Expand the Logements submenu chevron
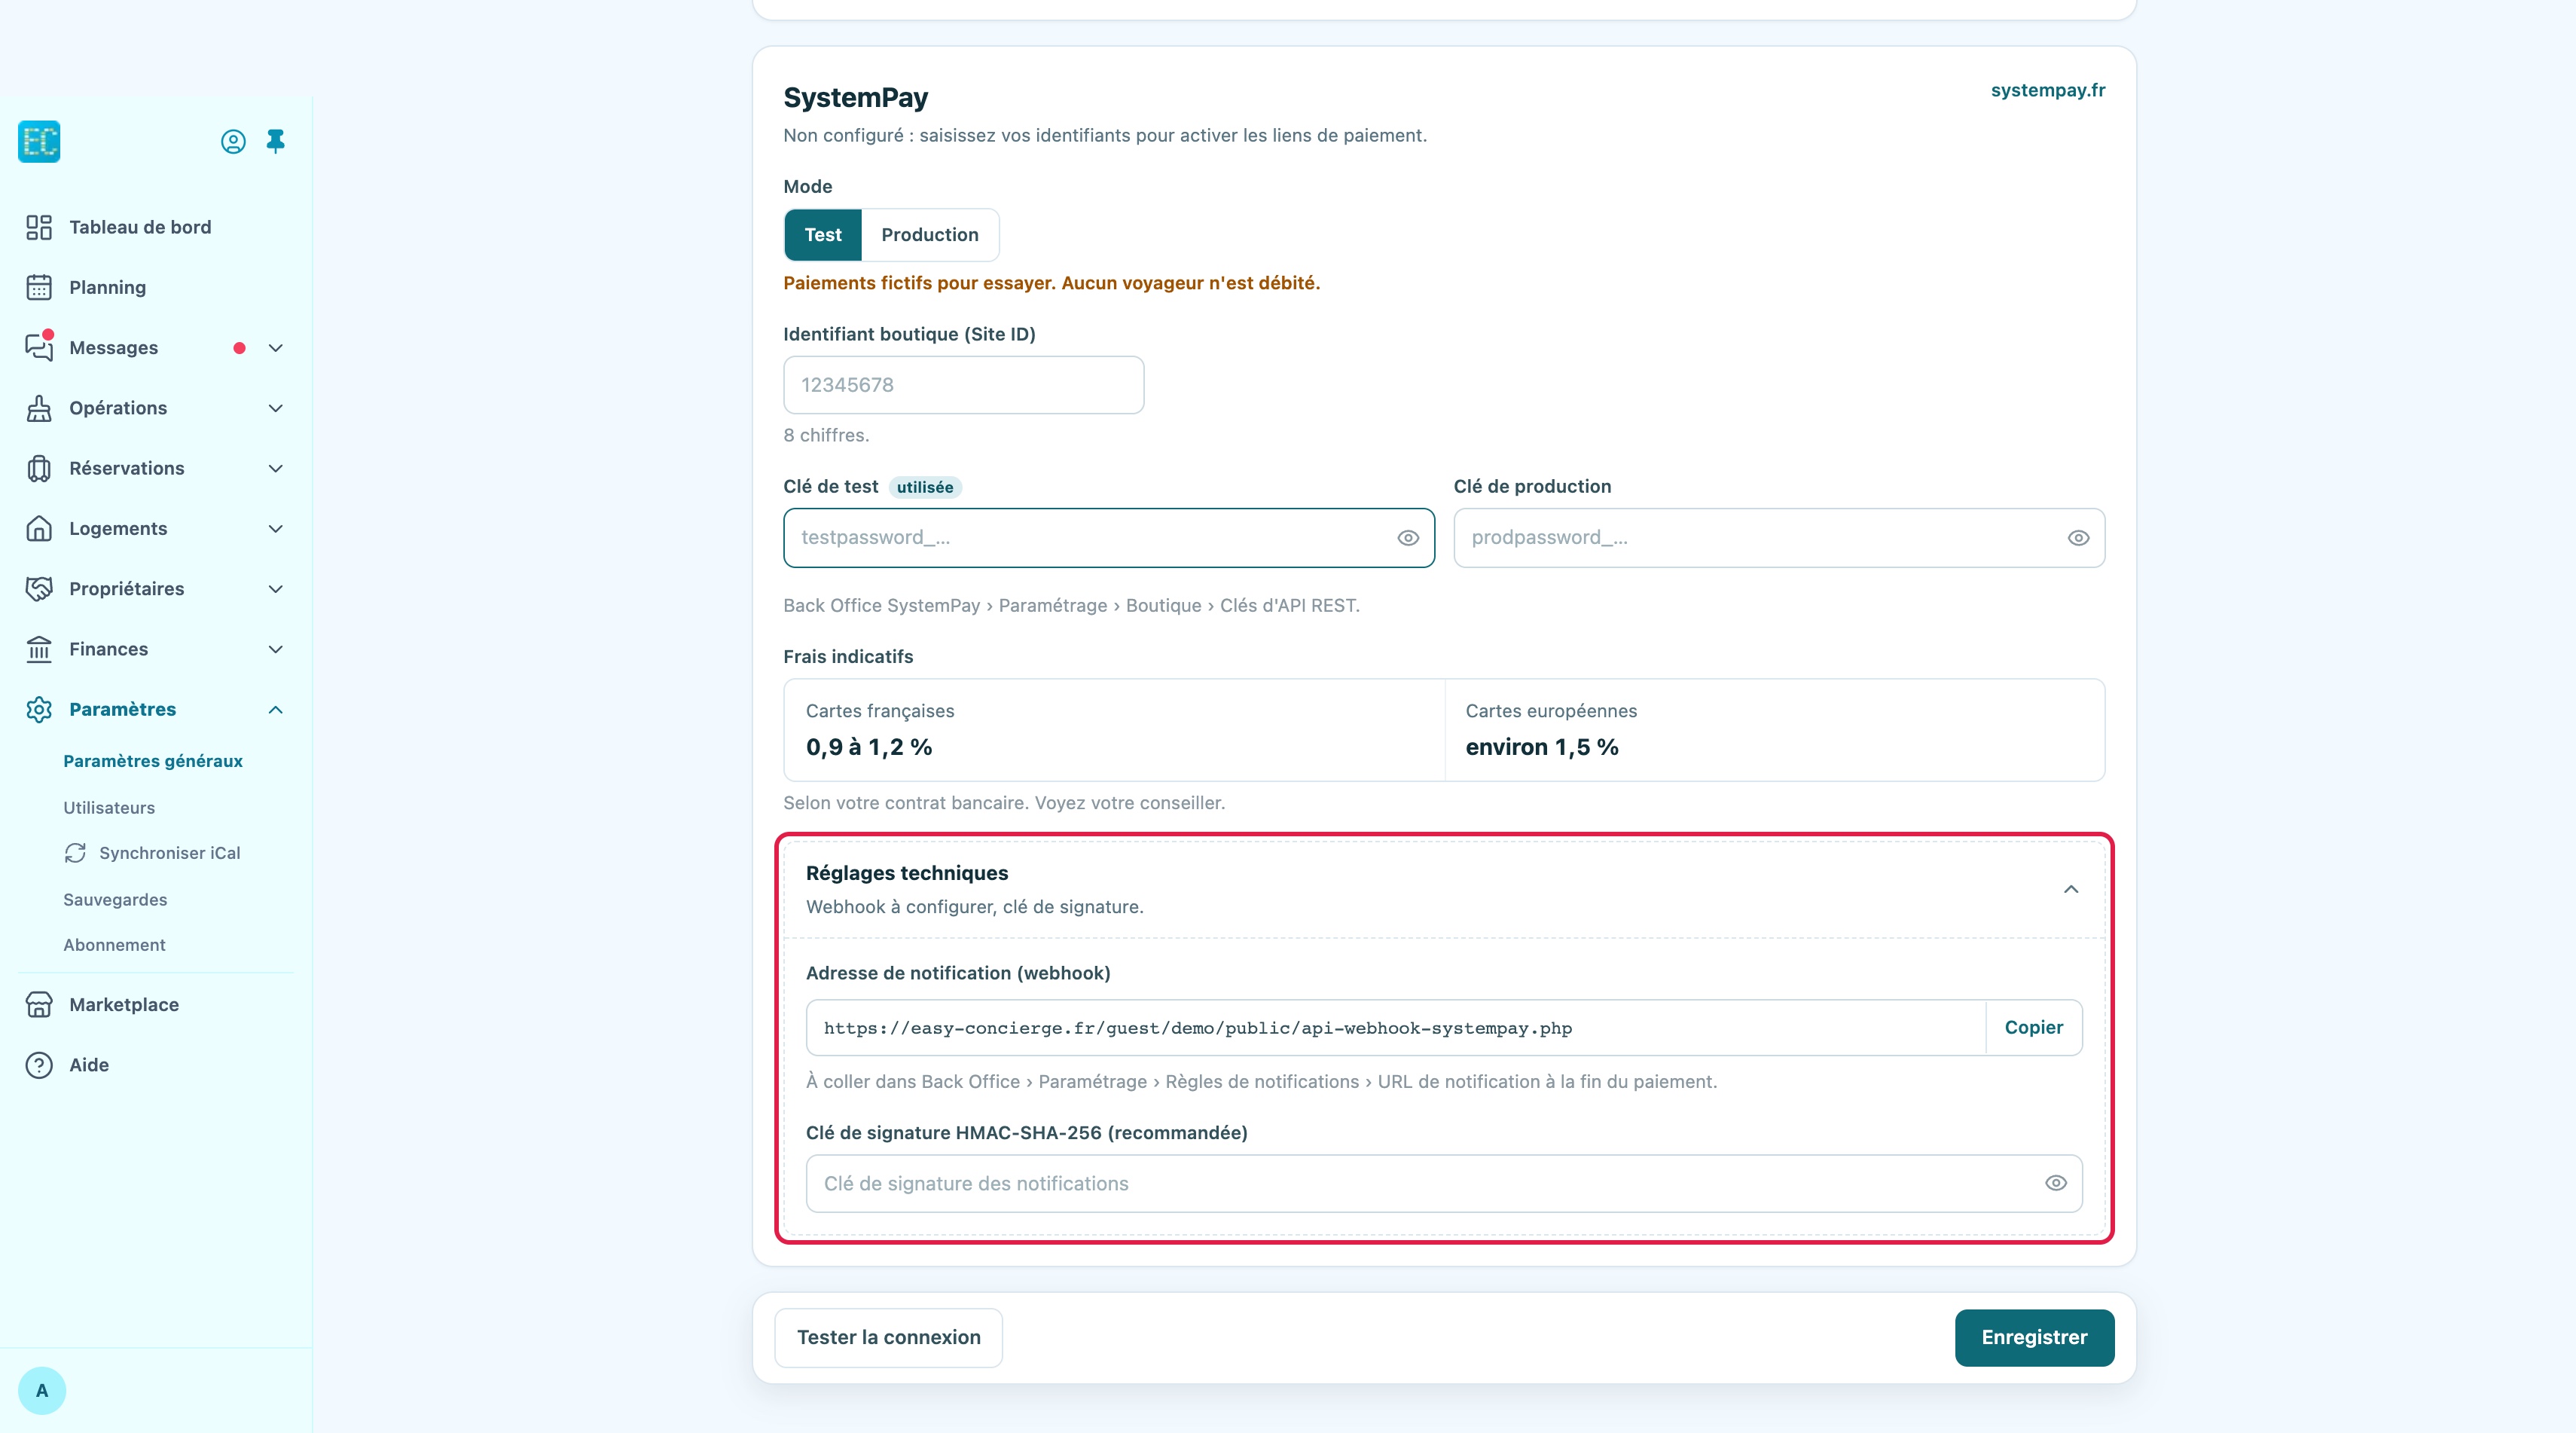Viewport: 2576px width, 1433px height. (276, 528)
